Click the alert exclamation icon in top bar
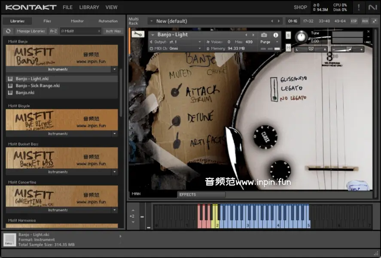The image size is (381, 258). 359,7
